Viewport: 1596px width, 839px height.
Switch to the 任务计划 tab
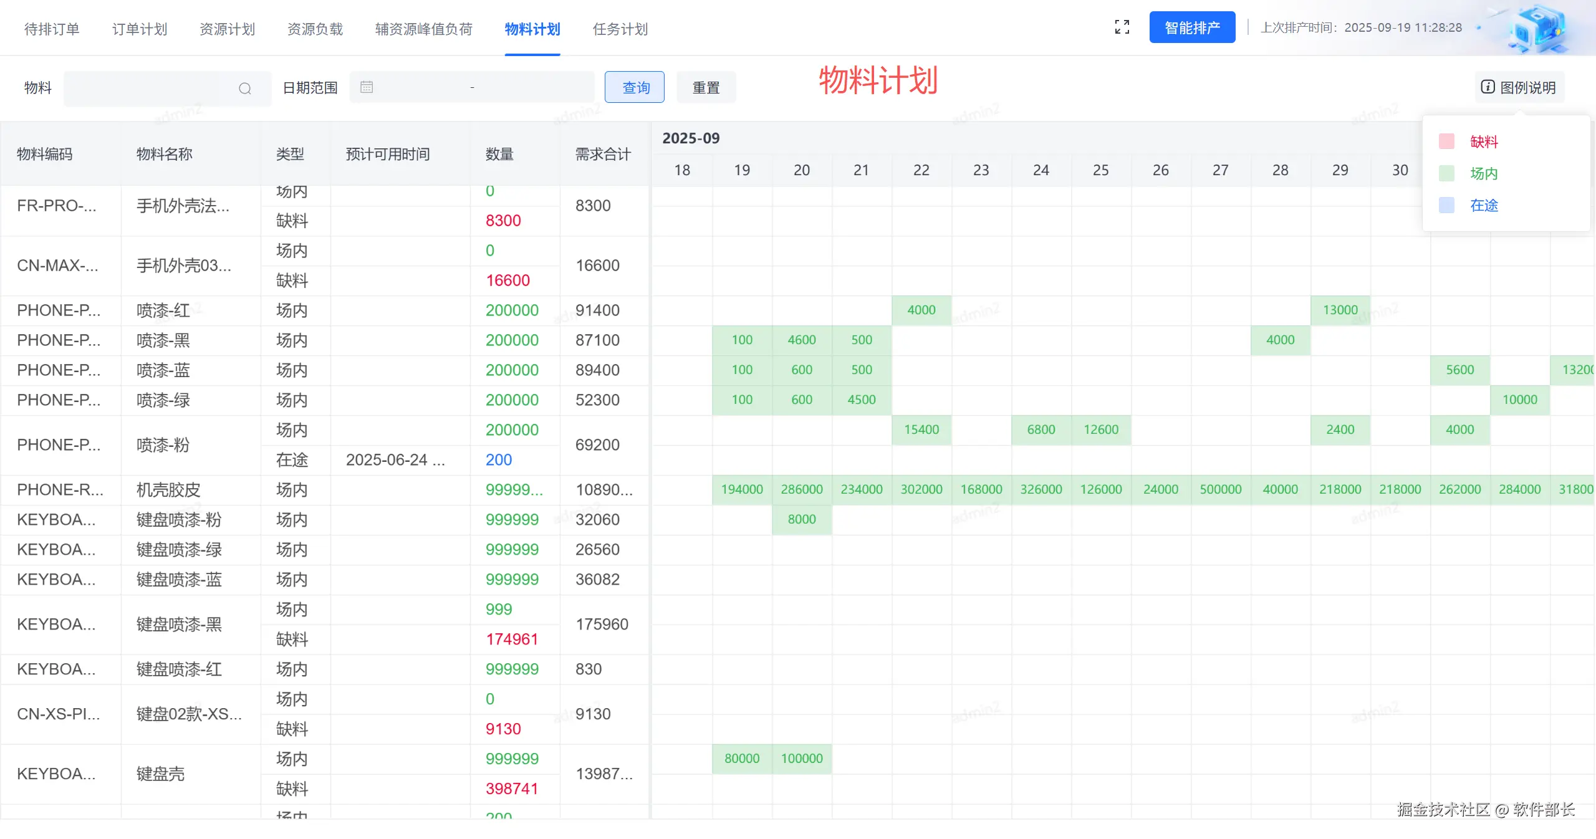coord(620,29)
